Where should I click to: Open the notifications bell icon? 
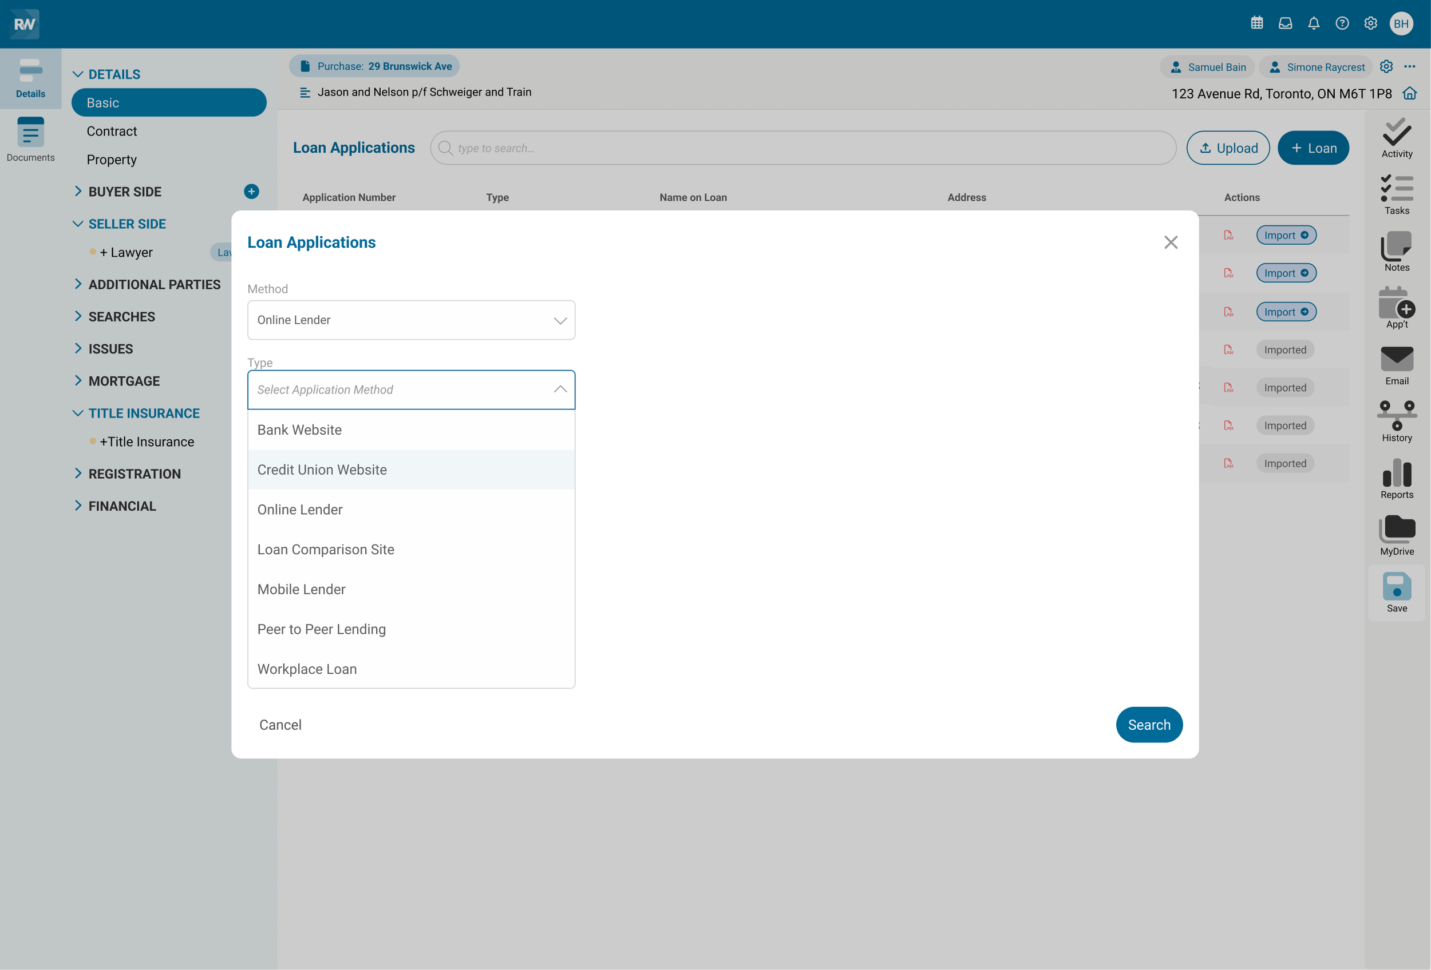pos(1314,23)
